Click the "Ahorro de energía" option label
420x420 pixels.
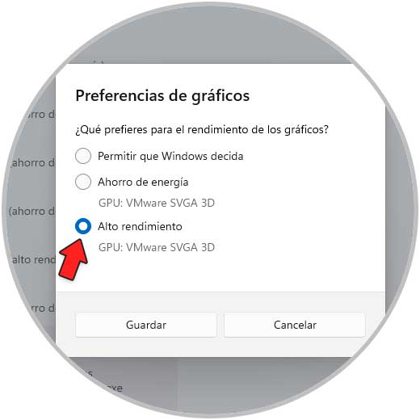143,183
